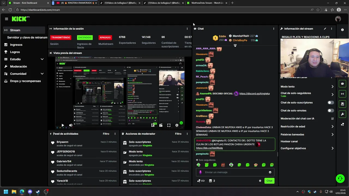The width and height of the screenshot is (349, 196).
Task: Open Acciones de moderador three-dot menu
Action: [x=187, y=134]
